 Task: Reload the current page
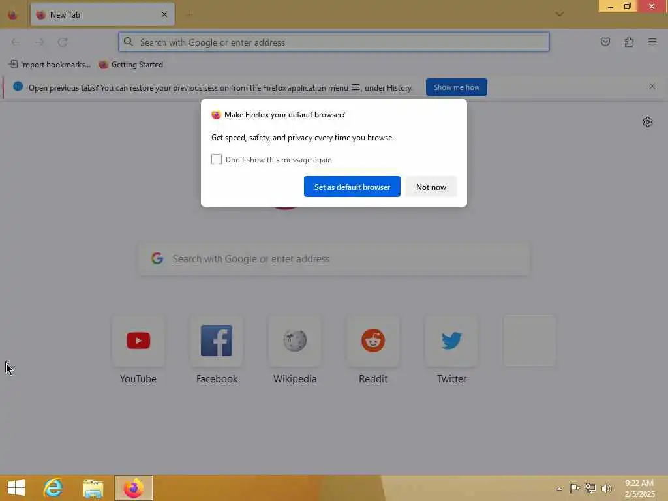(x=63, y=42)
